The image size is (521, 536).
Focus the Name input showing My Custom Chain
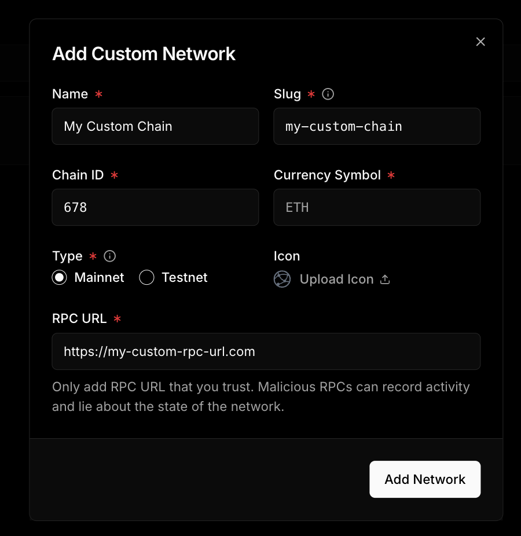(x=155, y=126)
